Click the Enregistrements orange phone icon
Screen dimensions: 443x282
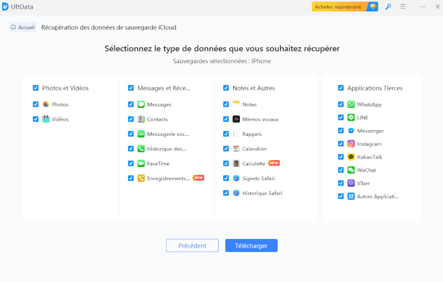coord(141,178)
